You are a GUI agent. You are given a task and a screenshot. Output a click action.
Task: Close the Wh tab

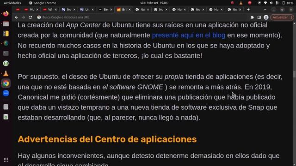(x=55, y=9)
